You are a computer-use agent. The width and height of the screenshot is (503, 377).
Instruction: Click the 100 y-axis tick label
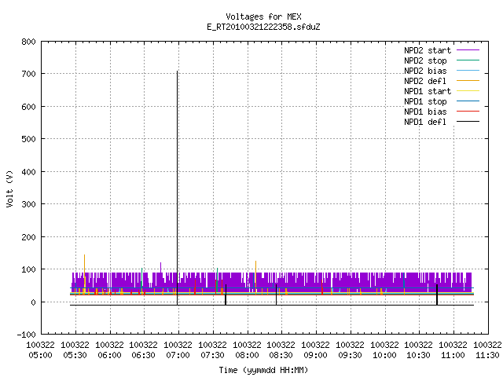(x=28, y=269)
